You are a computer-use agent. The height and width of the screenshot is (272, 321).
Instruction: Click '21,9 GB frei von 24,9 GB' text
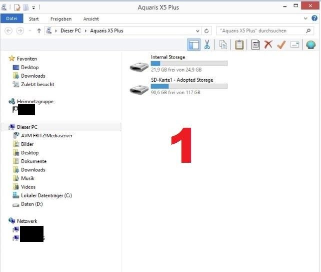point(176,70)
